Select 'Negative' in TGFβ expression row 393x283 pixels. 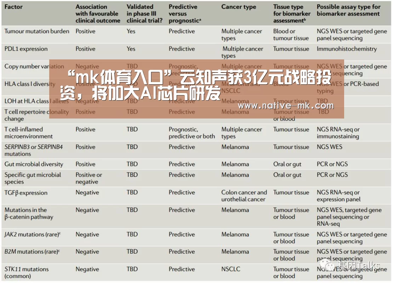pos(87,192)
